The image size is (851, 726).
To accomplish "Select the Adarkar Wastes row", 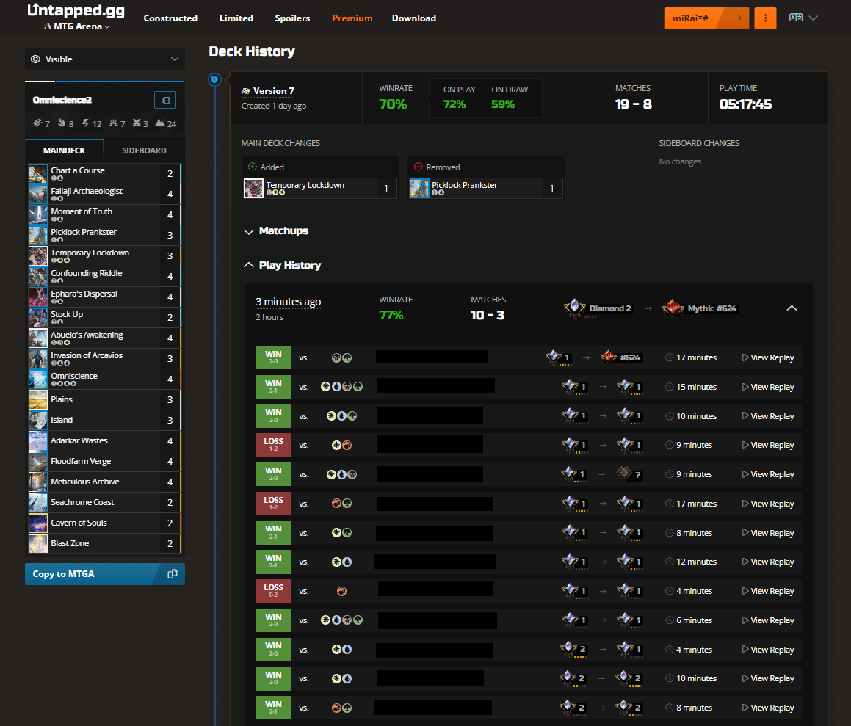I will point(104,441).
